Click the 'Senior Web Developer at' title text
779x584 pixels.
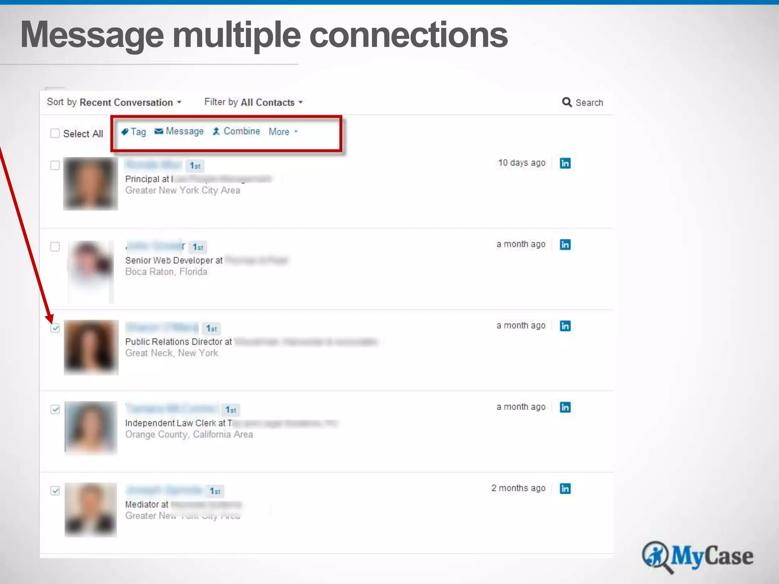click(174, 260)
